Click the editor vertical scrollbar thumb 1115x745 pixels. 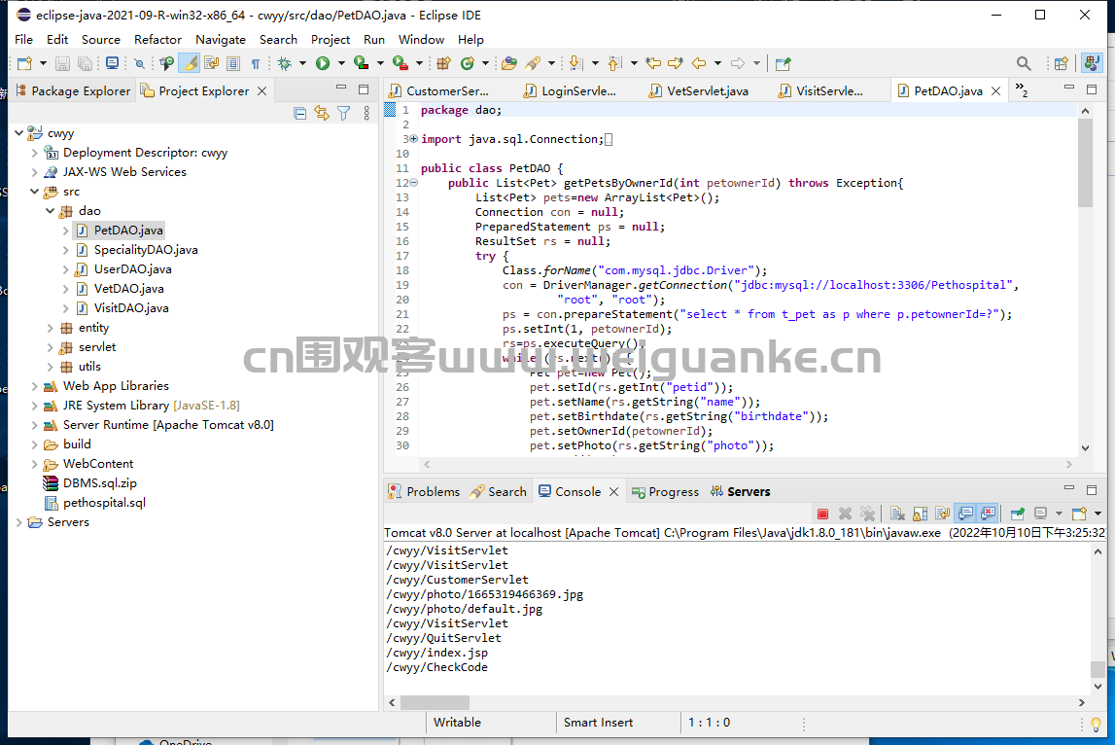[x=1085, y=163]
